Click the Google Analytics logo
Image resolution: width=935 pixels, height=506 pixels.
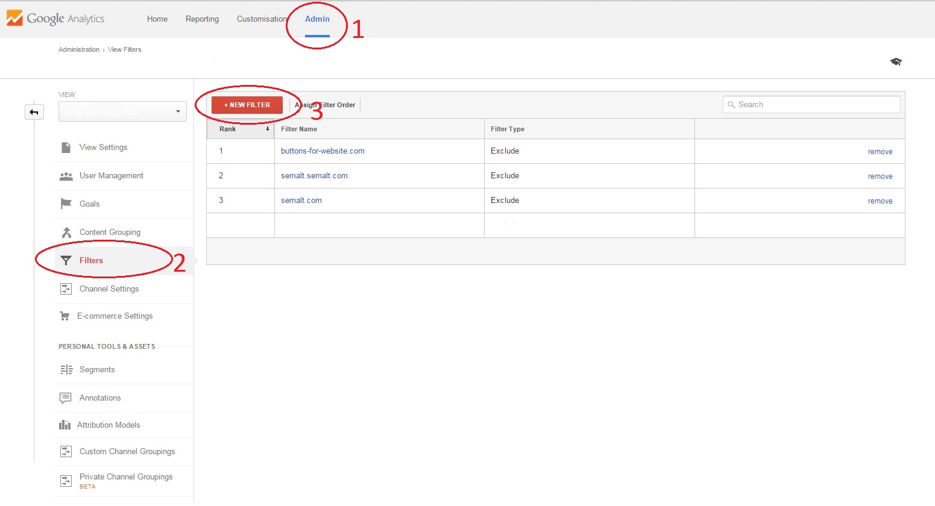pyautogui.click(x=55, y=18)
